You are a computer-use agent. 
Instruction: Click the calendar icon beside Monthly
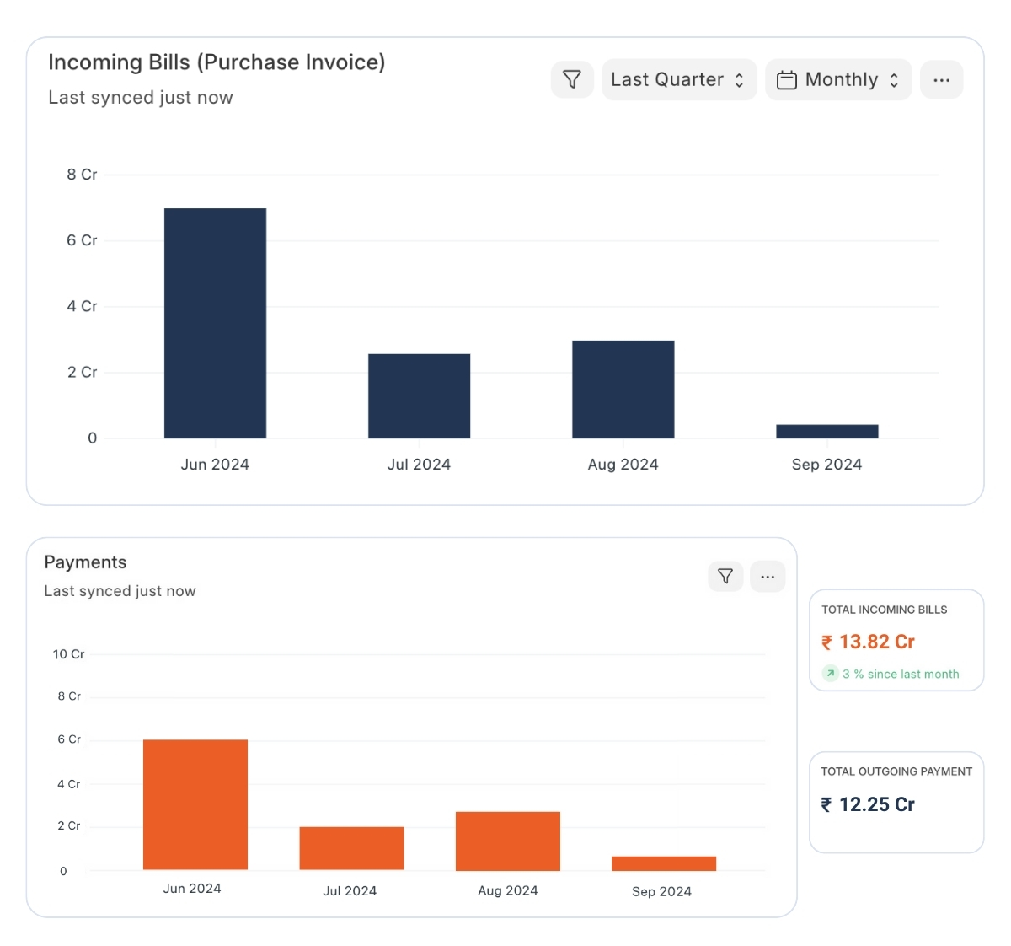click(x=786, y=80)
